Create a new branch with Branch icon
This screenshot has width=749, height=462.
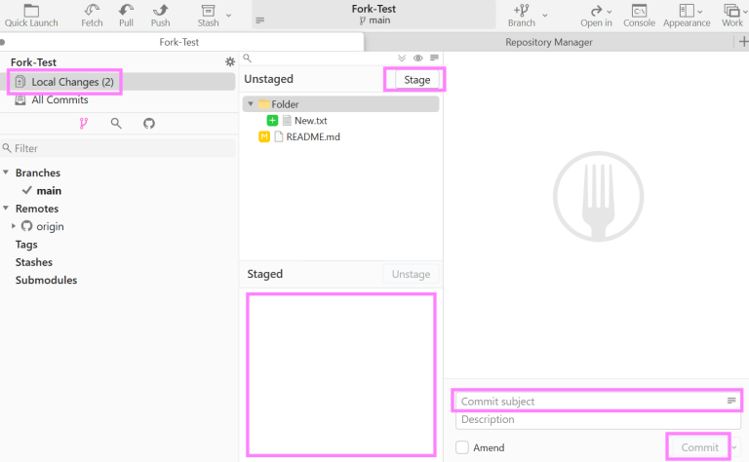521,16
